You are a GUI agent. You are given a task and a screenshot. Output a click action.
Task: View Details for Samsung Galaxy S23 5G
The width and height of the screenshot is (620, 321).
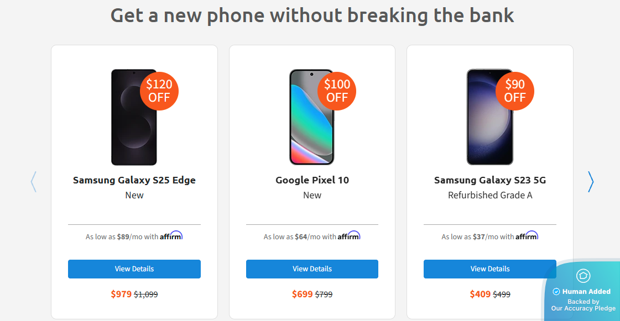490,269
